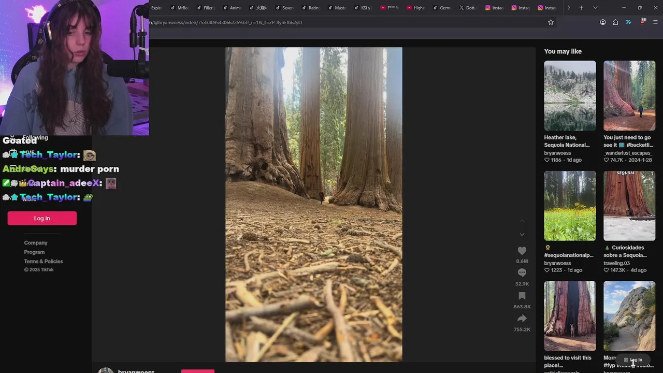Screen dimensions: 663x373
Task: Go to next video with down chevron
Action: click(522, 235)
